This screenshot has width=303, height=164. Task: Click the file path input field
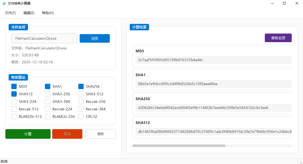(x=44, y=38)
